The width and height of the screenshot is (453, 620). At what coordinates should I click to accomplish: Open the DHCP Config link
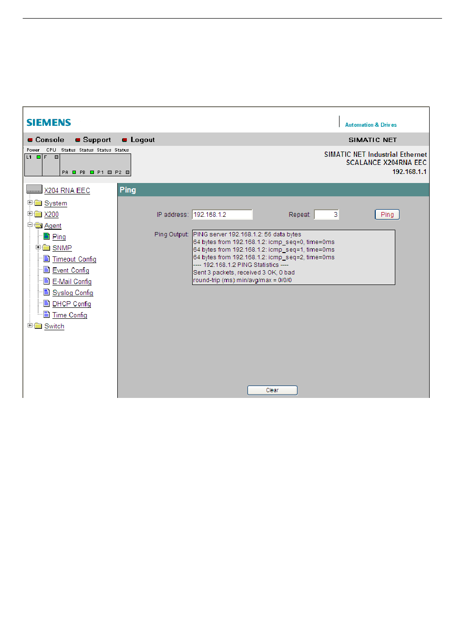72,304
